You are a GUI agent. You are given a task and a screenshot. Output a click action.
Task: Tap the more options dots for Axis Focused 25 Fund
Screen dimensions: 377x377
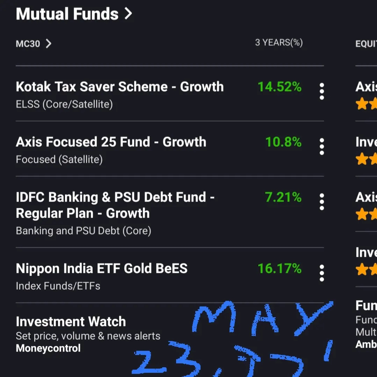pyautogui.click(x=322, y=146)
